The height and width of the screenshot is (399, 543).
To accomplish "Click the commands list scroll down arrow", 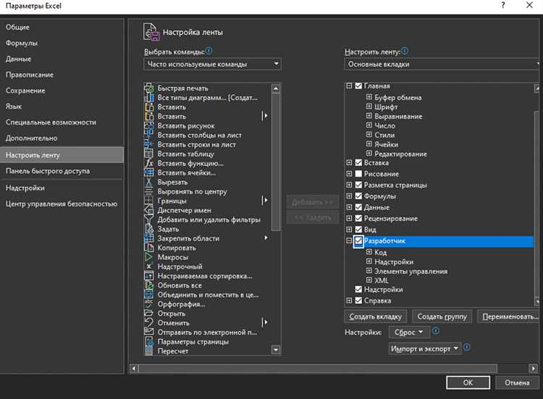I will [x=276, y=350].
